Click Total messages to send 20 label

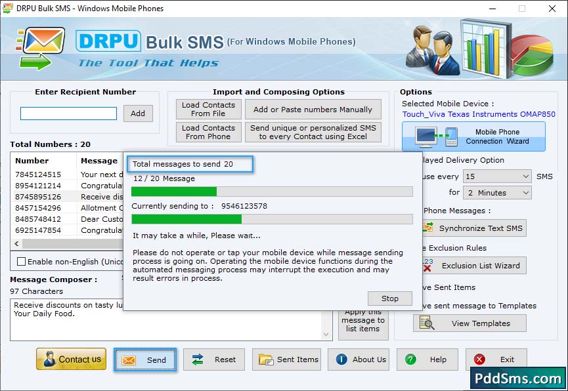point(183,164)
